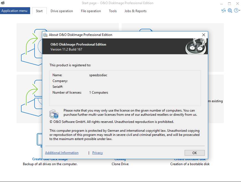
Task: Click the 'Serial#:' label
Action: pyautogui.click(x=58, y=87)
